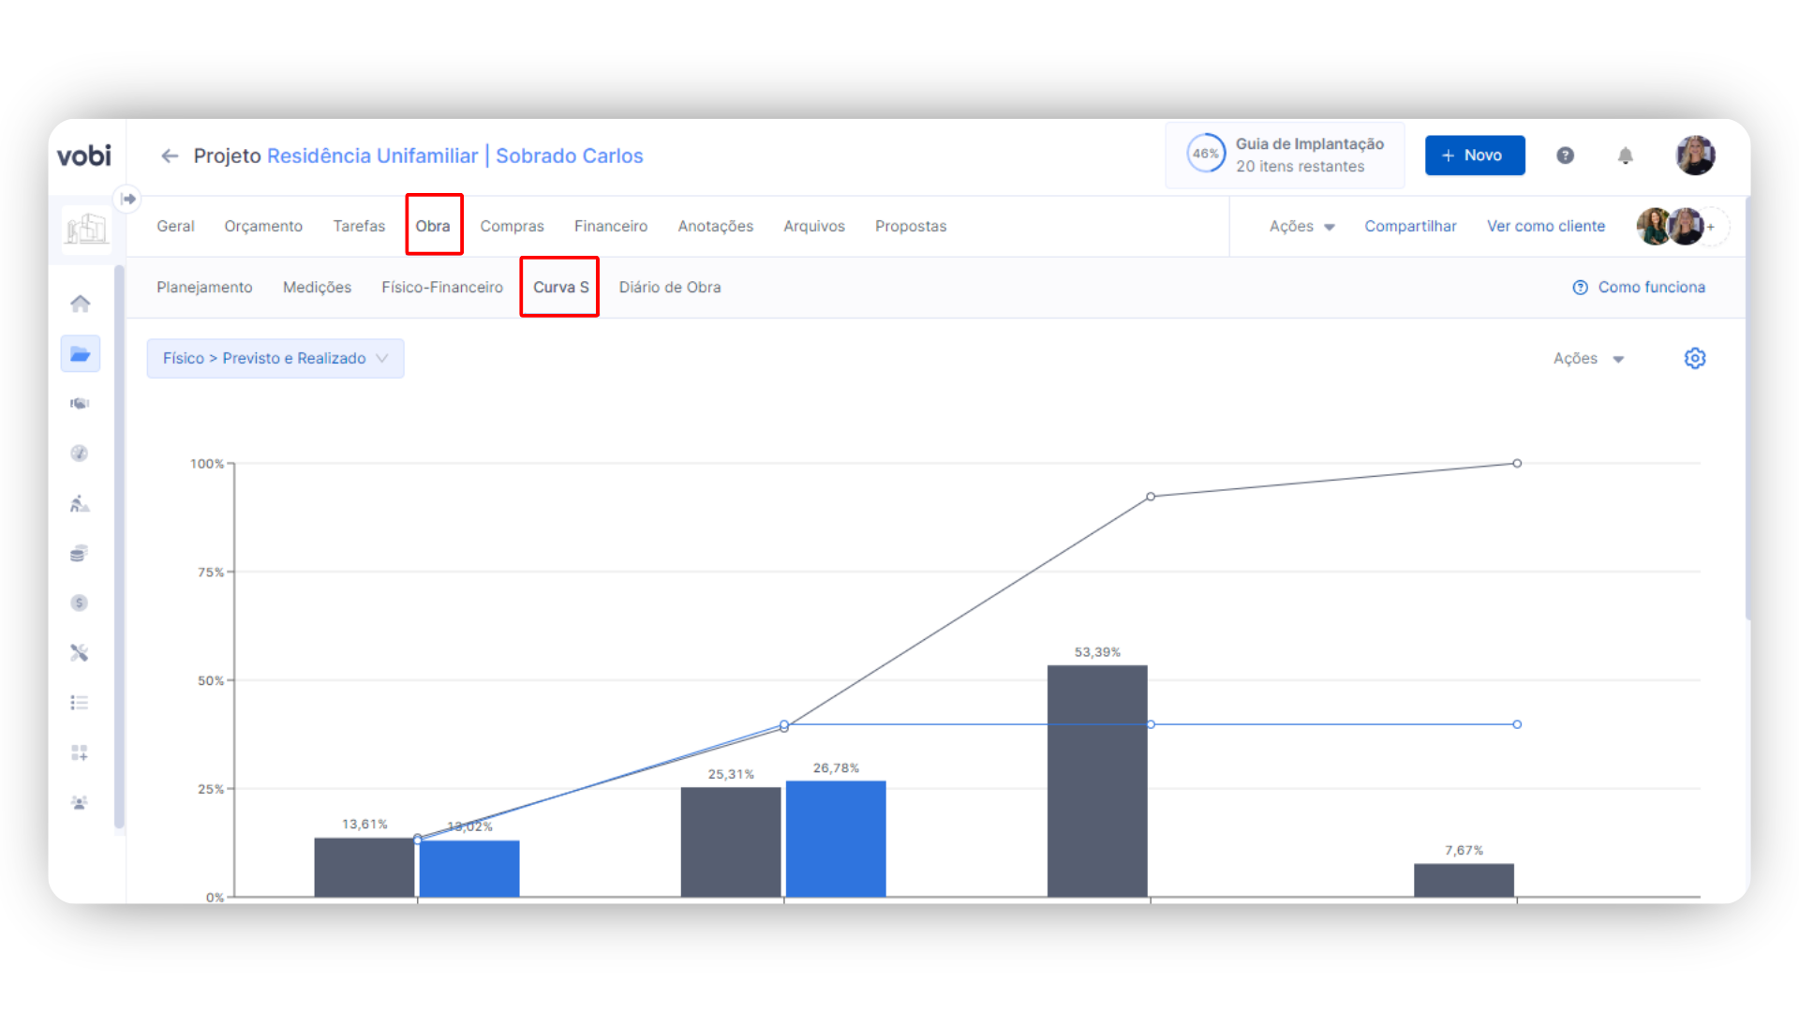Open chart settings gear icon
1799x1012 pixels.
(x=1694, y=358)
